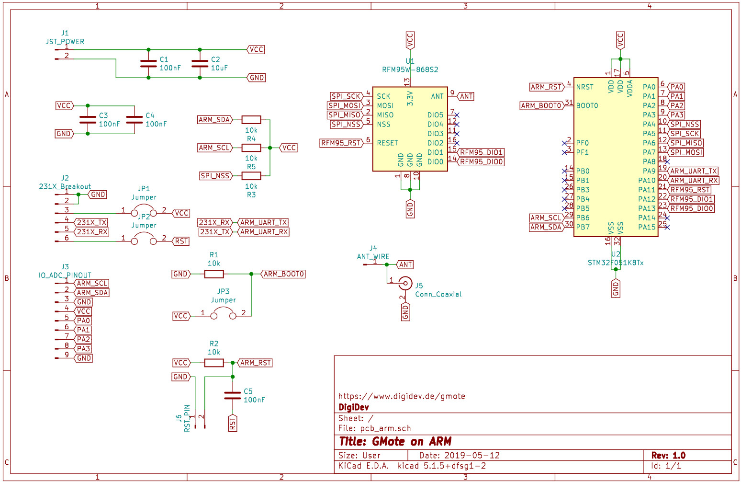Screen dimensions: 741x482
Task: Select the 'Date: 2019-05-12' field
Action: 460,455
